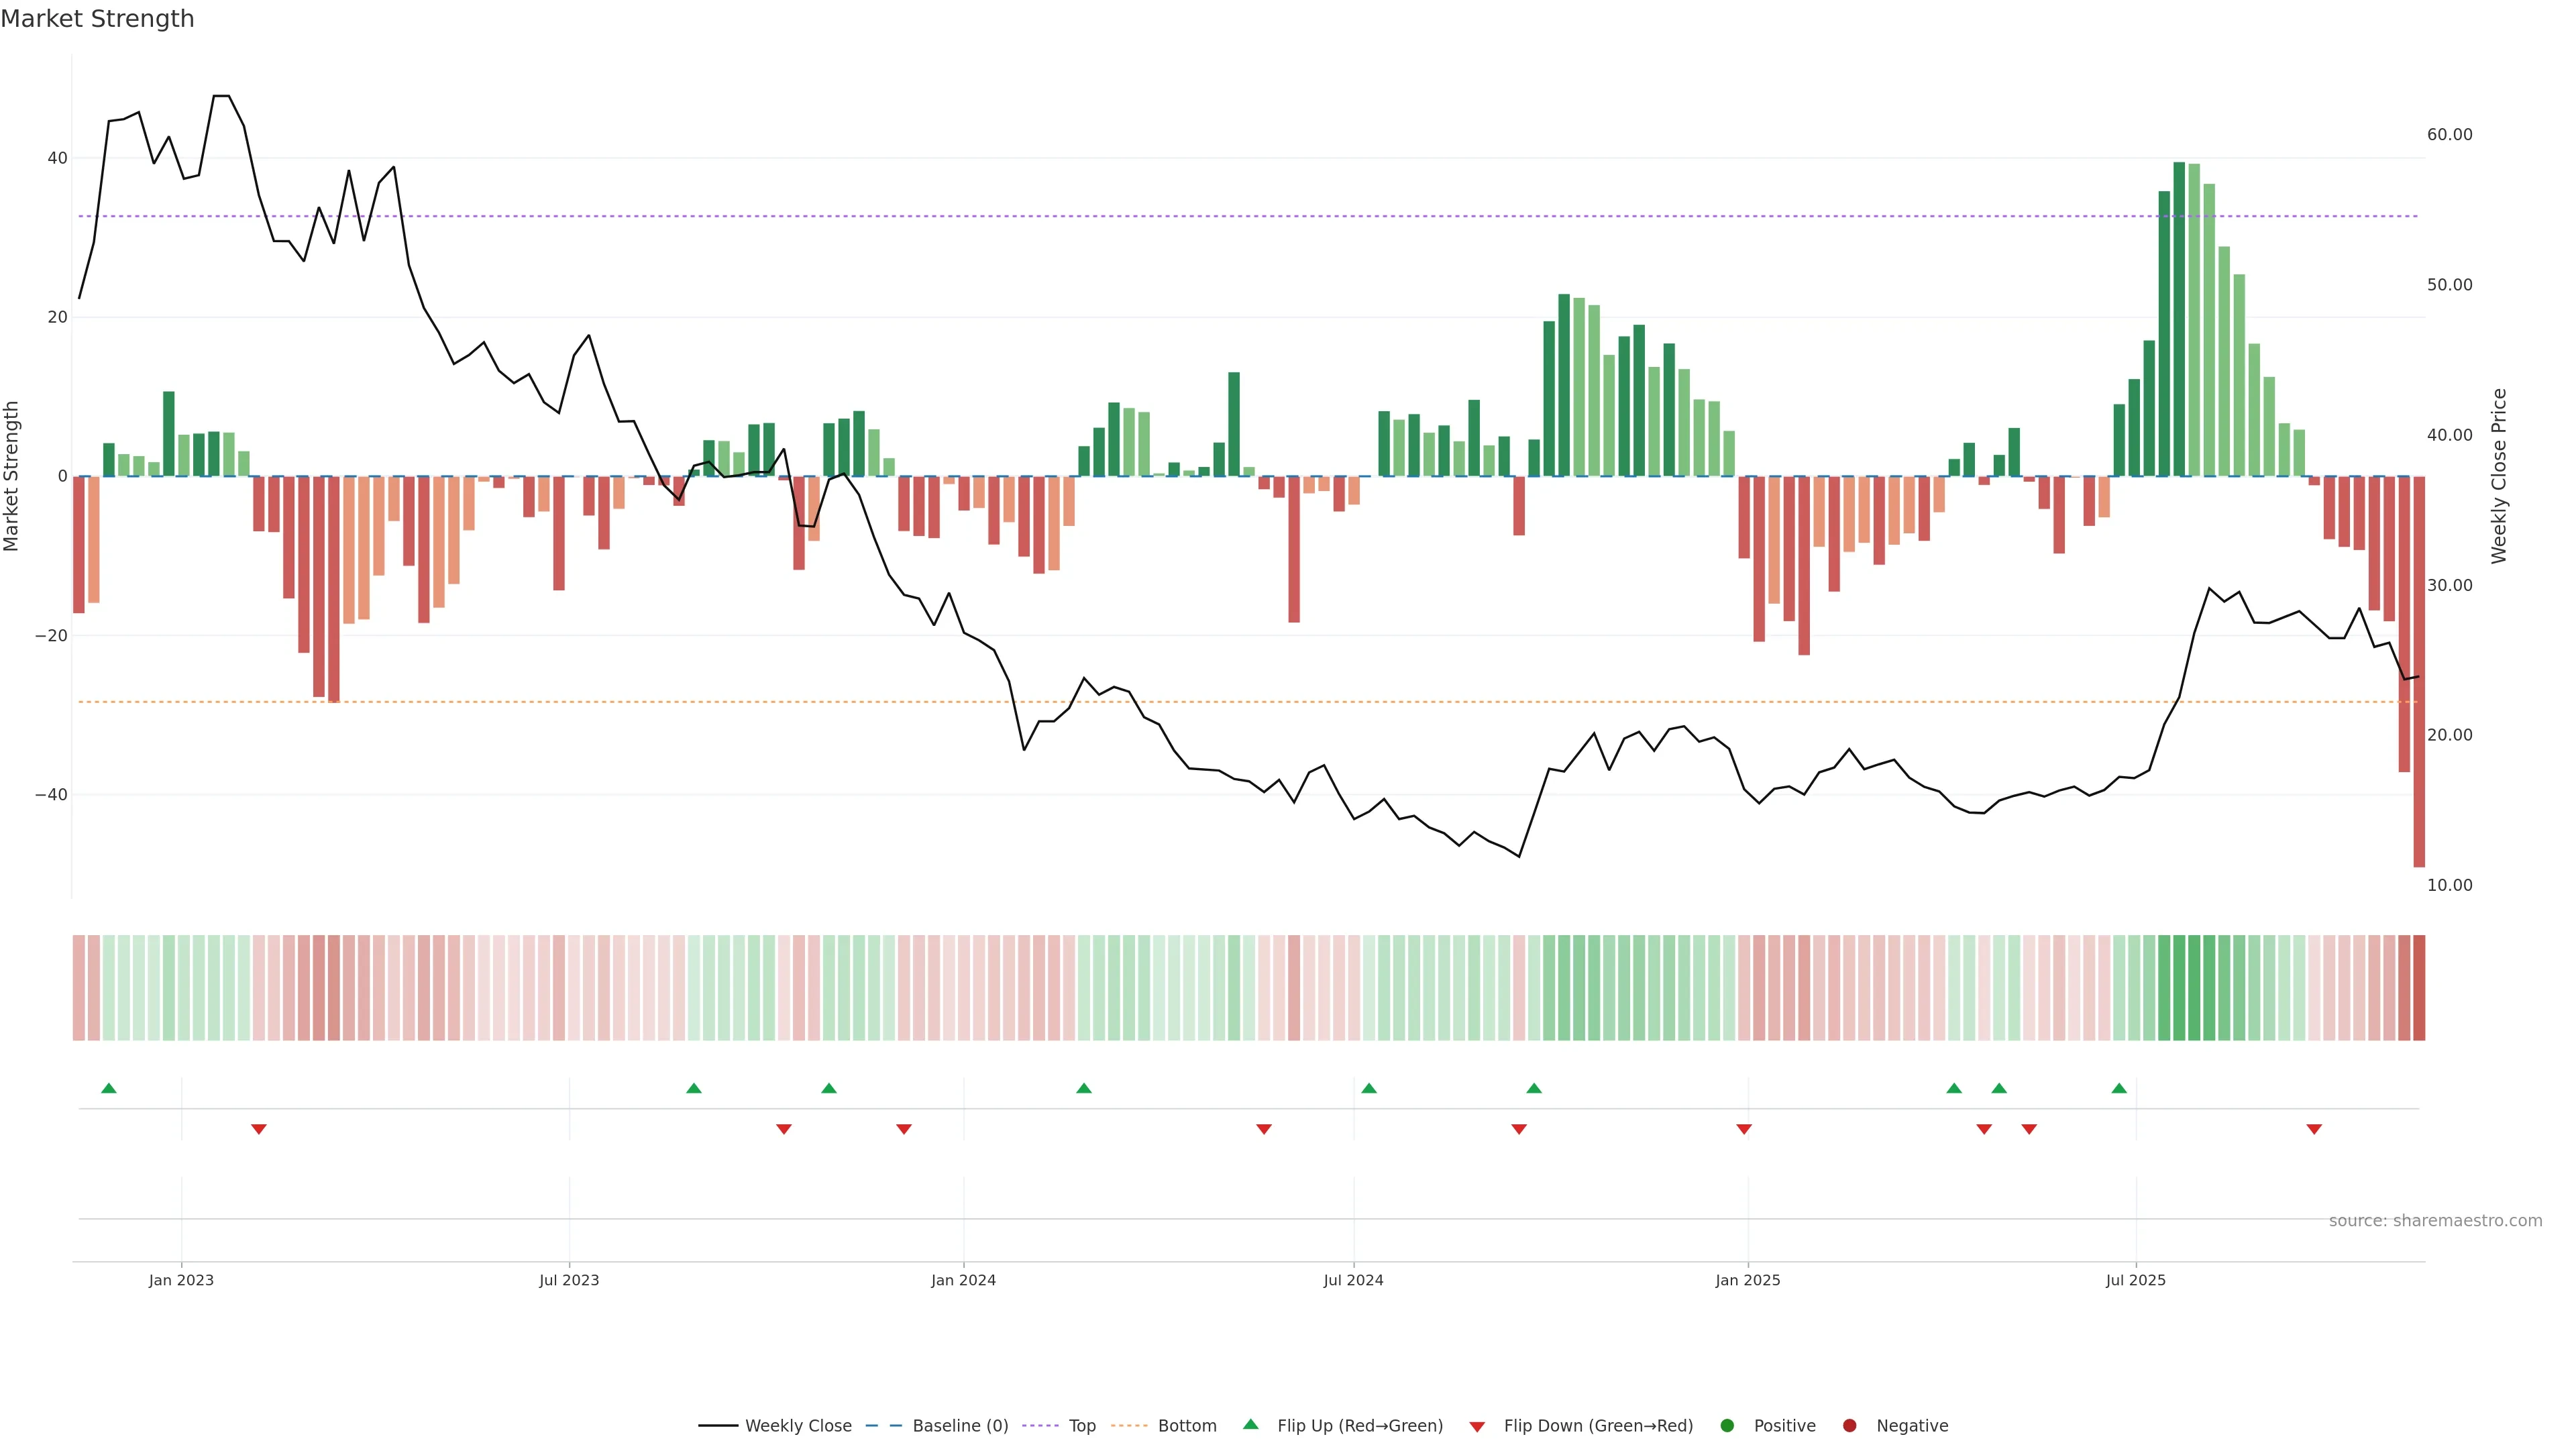This screenshot has width=2576, height=1449.
Task: Click the red flip-down marker near Jan 2025
Action: (x=1744, y=1129)
